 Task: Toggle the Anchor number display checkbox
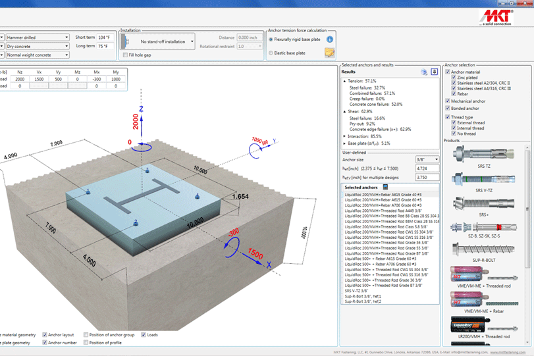pos(45,343)
